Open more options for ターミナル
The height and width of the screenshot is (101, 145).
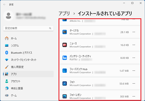[134, 32]
